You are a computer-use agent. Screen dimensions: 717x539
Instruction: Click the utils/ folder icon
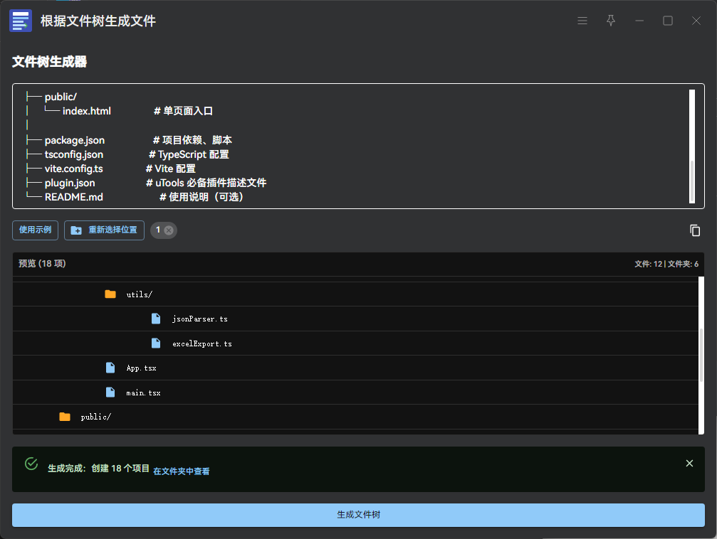coord(110,294)
